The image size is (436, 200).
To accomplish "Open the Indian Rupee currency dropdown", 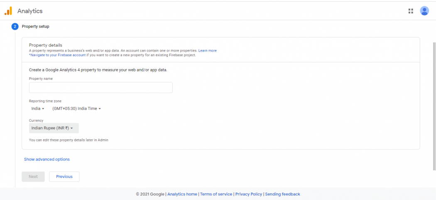I will click(x=54, y=128).
